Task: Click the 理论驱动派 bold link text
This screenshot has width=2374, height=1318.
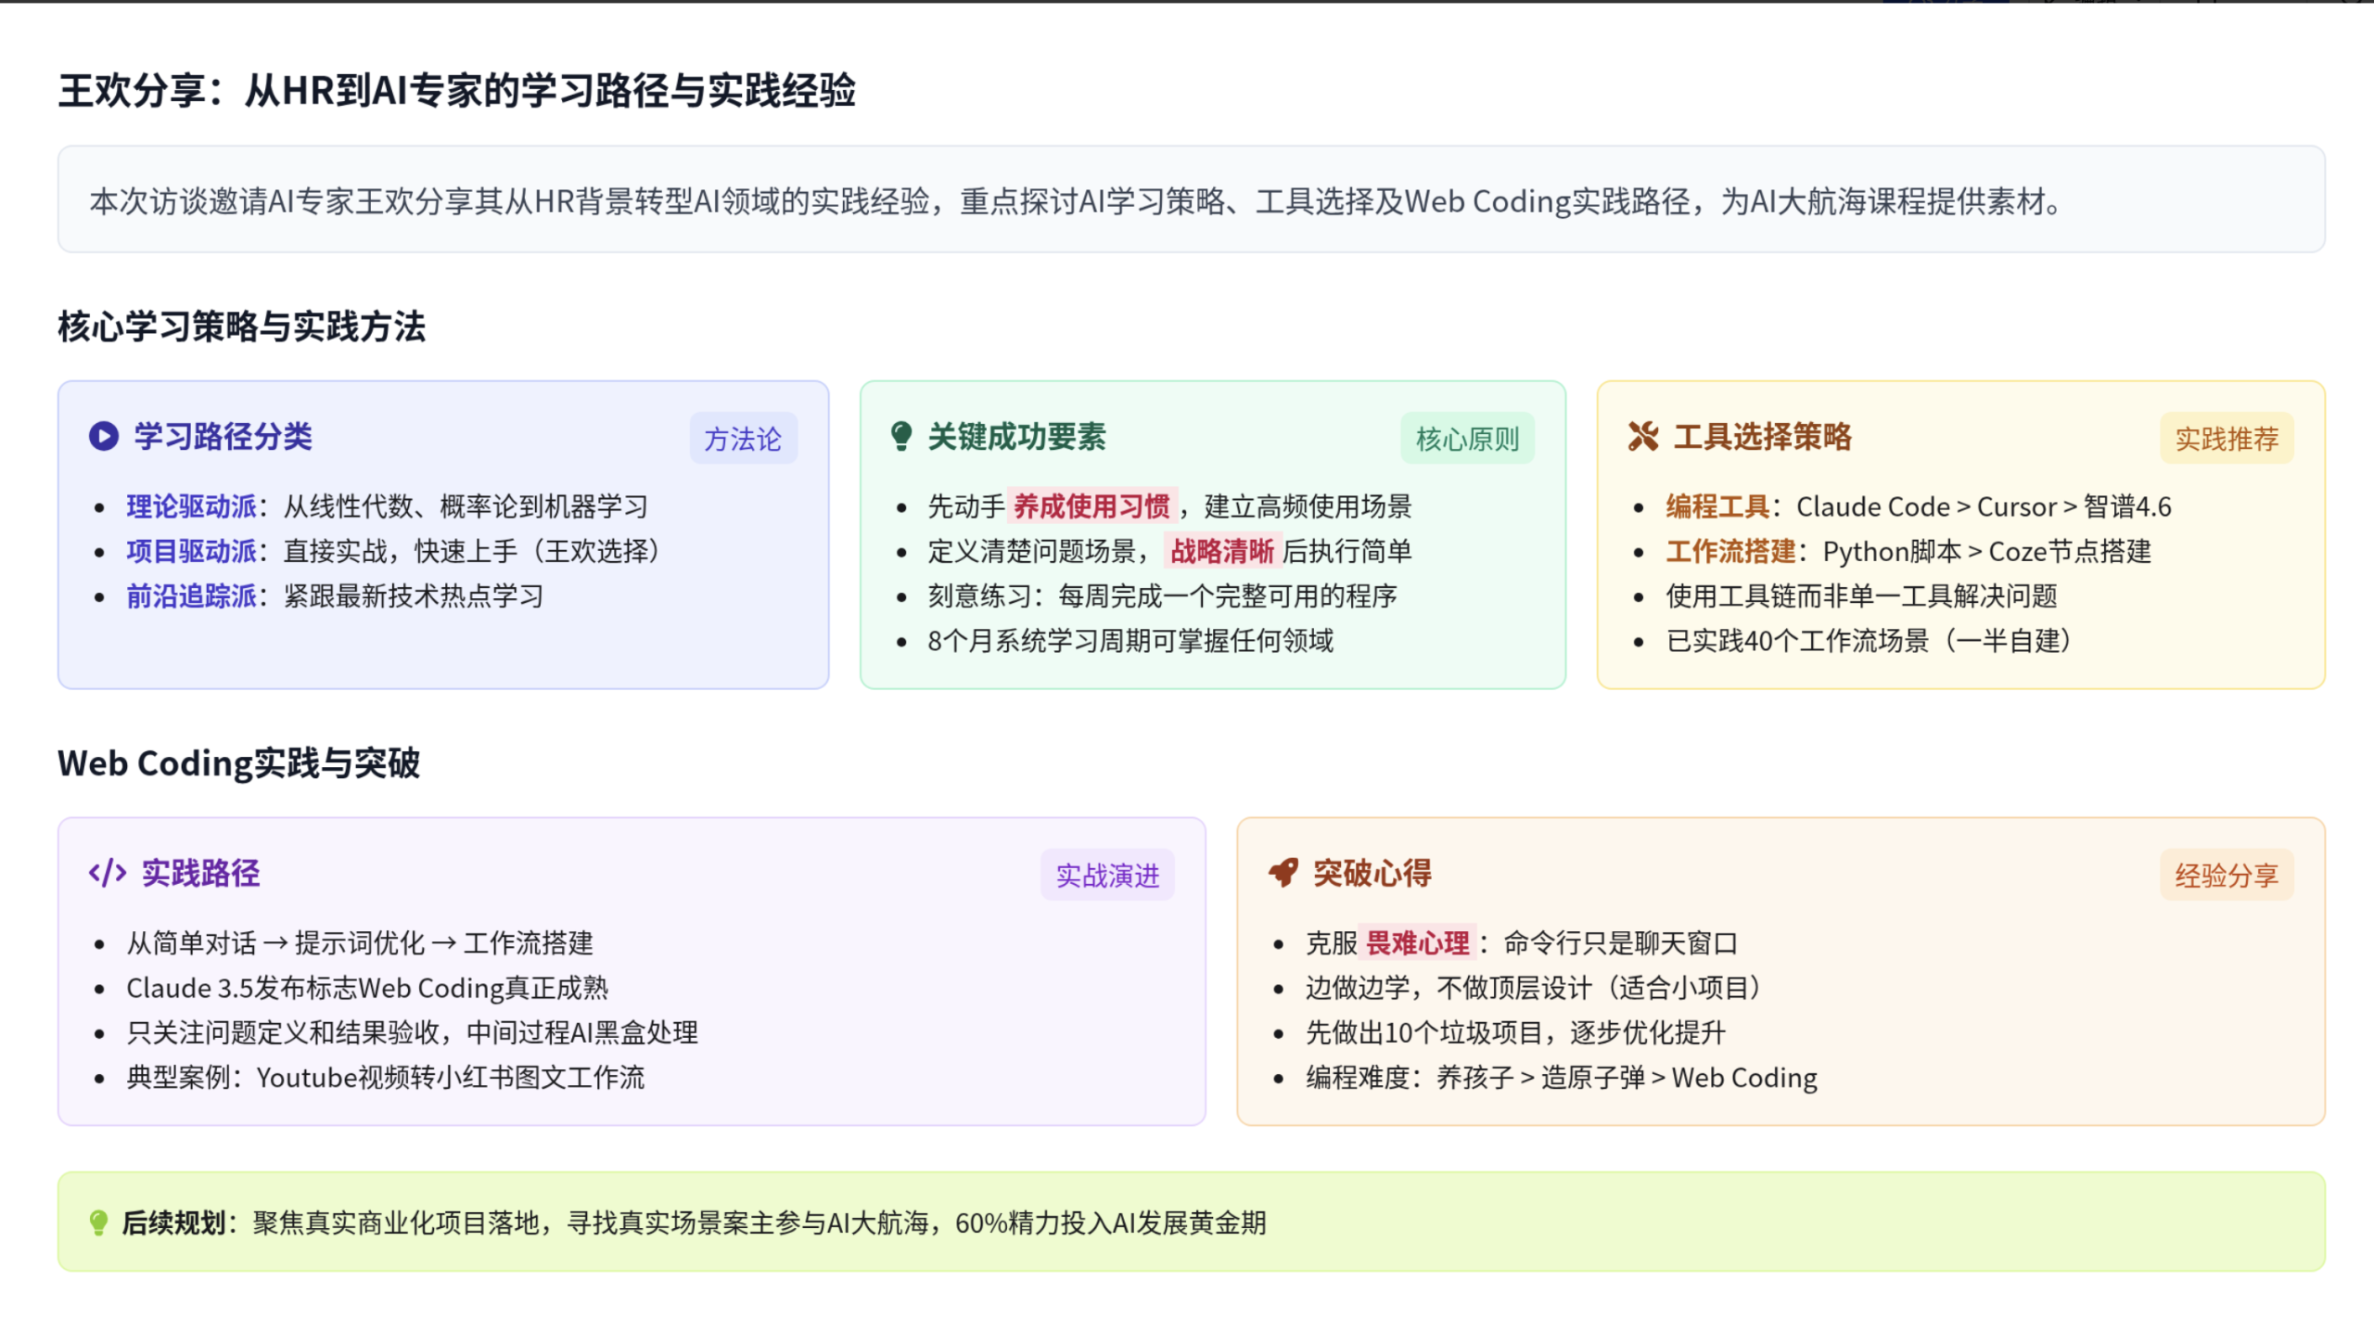Action: point(191,506)
